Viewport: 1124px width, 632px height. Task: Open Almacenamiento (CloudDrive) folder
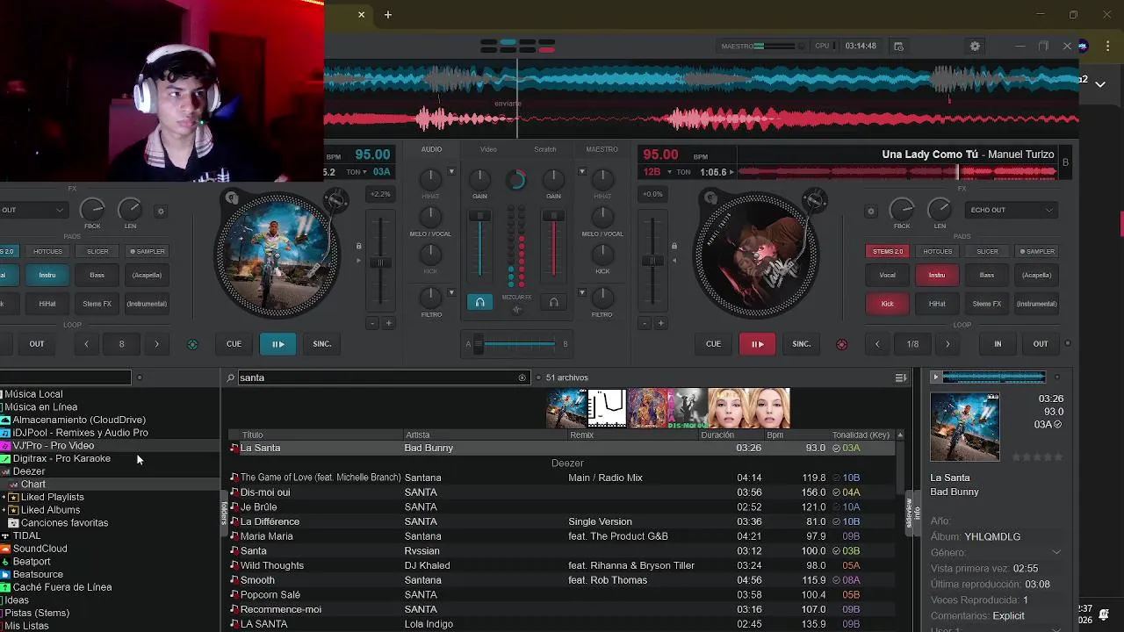(79, 420)
